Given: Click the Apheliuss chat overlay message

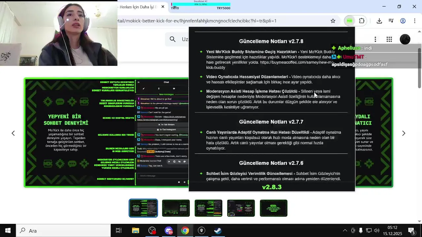Looking at the screenshot, I should click(352, 48).
